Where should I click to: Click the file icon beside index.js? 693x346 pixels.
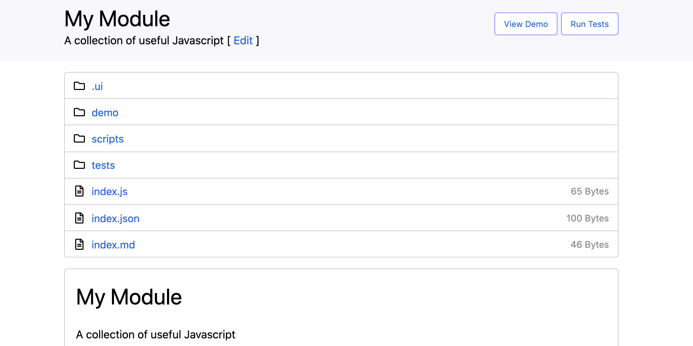coord(79,191)
